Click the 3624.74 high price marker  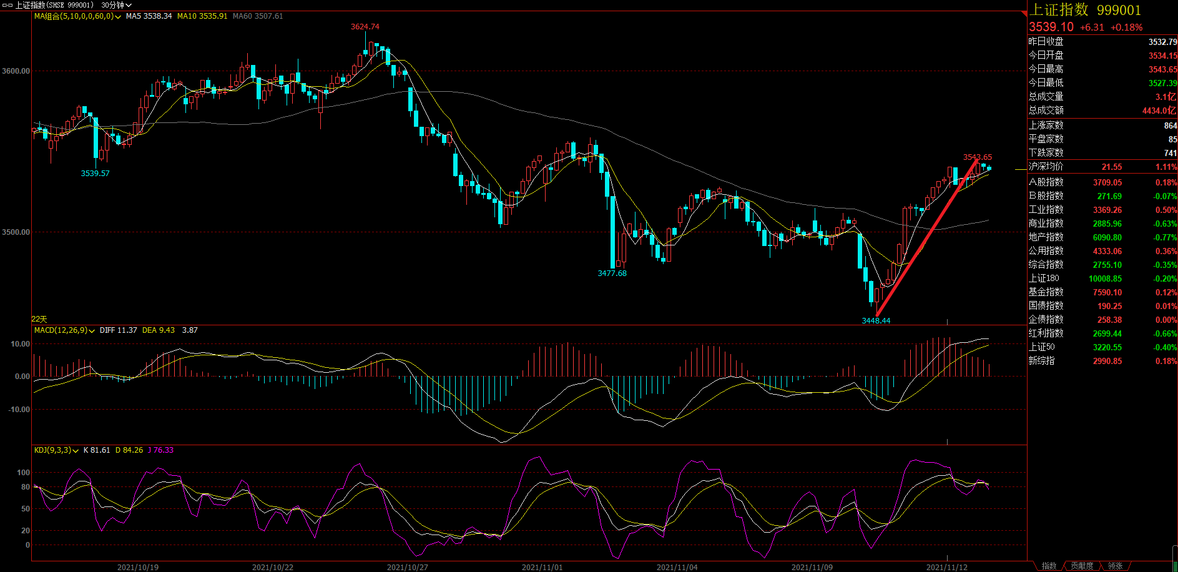[x=365, y=27]
